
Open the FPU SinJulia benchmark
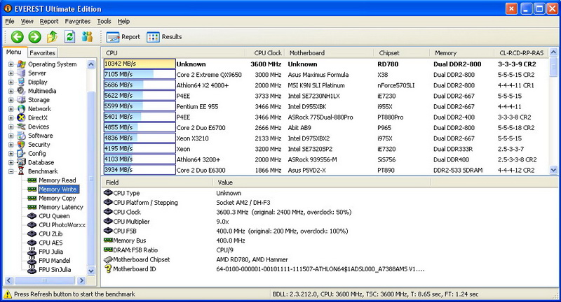click(x=55, y=269)
